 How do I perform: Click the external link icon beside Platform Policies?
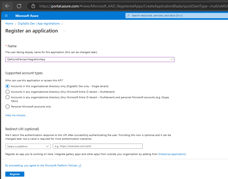point(80,166)
